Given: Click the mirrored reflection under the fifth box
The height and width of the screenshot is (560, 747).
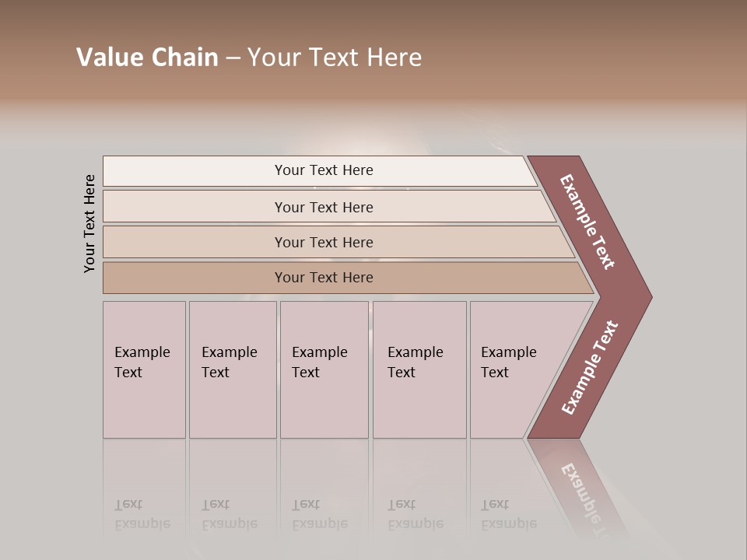Looking at the screenshot, I should click(509, 514).
